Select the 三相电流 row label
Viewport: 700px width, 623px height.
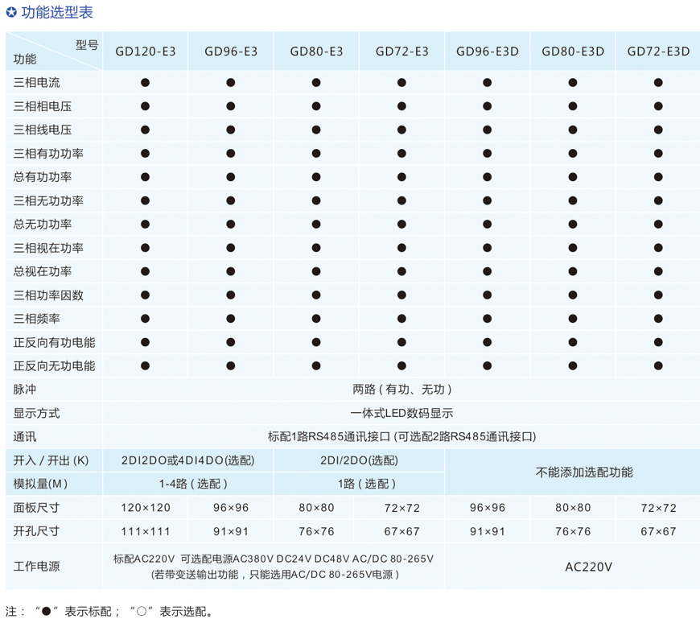(x=36, y=83)
